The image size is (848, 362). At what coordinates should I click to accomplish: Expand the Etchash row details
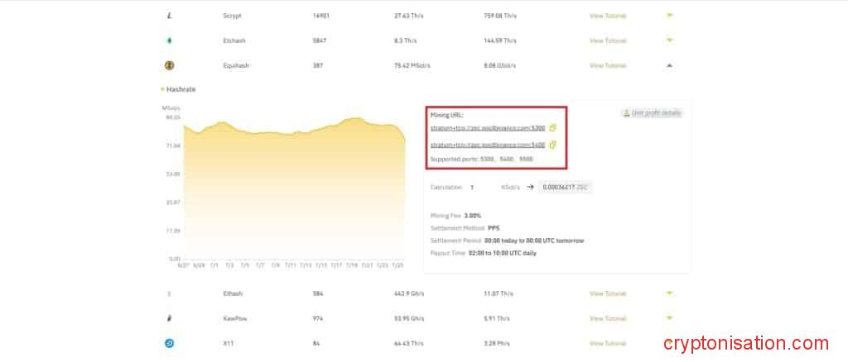669,40
